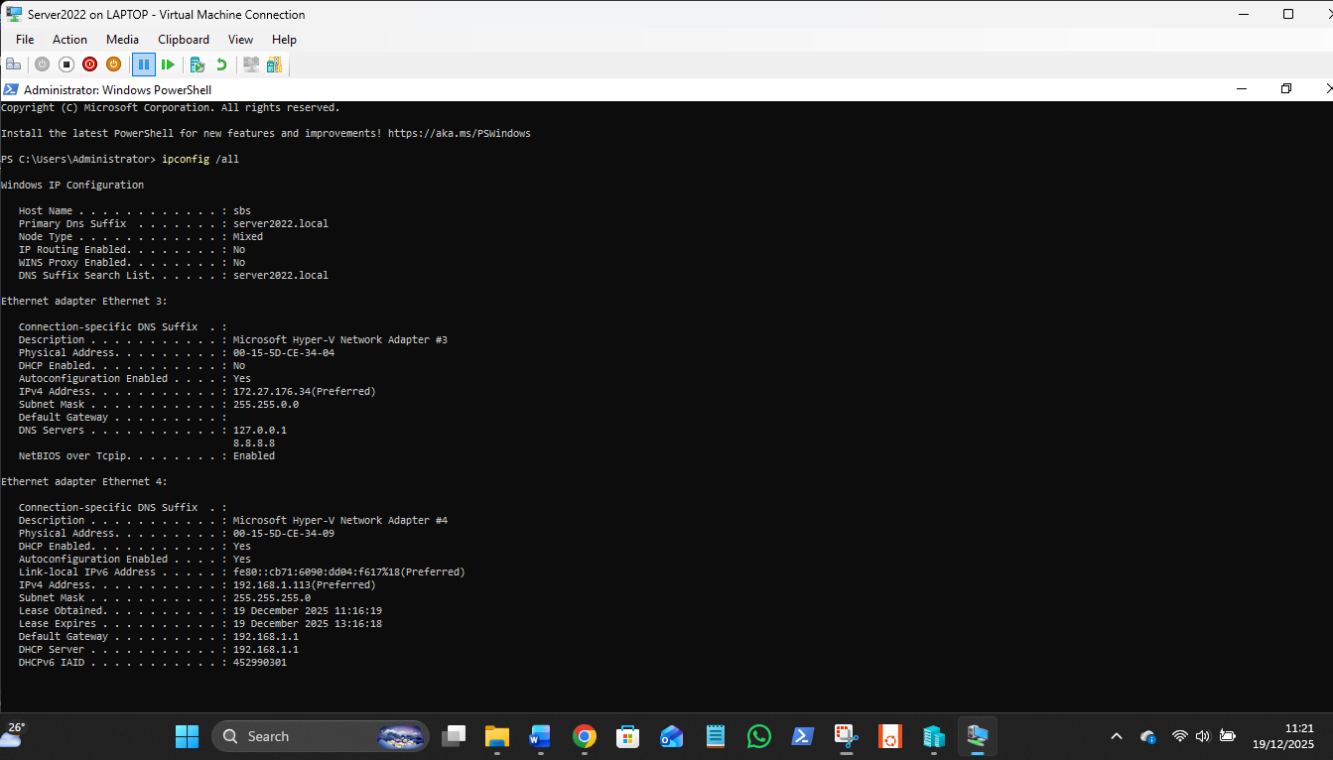Click the green Revert arrow icon
This screenshot has width=1333, height=760.
click(x=221, y=64)
